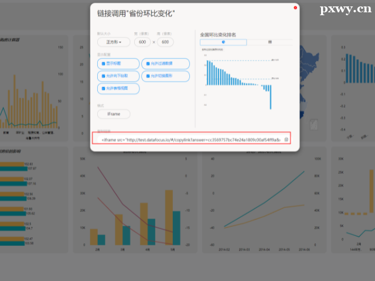Viewport: 375px width, 281px height.
Task: Switch preview to chart view icon tab
Action: click(x=223, y=43)
